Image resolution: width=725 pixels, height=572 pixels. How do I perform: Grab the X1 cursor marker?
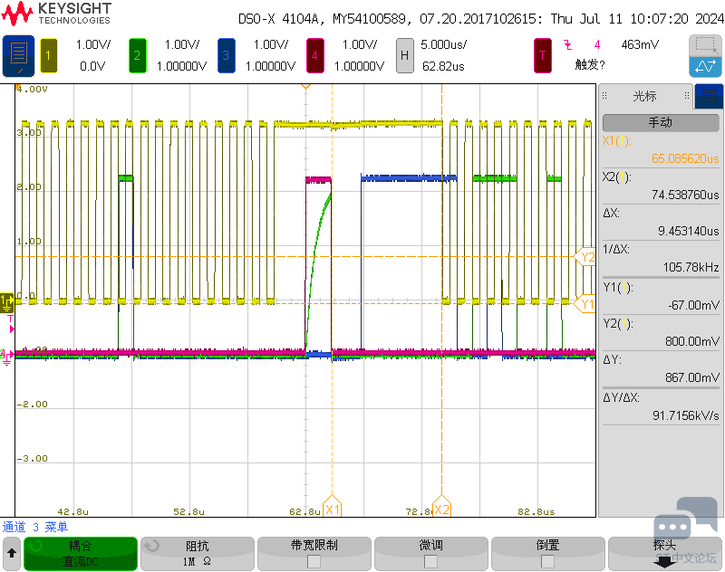pos(332,509)
